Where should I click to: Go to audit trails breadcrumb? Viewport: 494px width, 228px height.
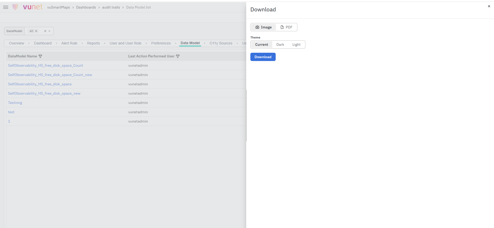111,7
